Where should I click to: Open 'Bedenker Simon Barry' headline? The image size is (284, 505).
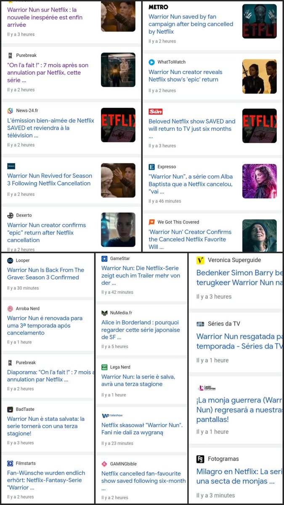tap(239, 278)
